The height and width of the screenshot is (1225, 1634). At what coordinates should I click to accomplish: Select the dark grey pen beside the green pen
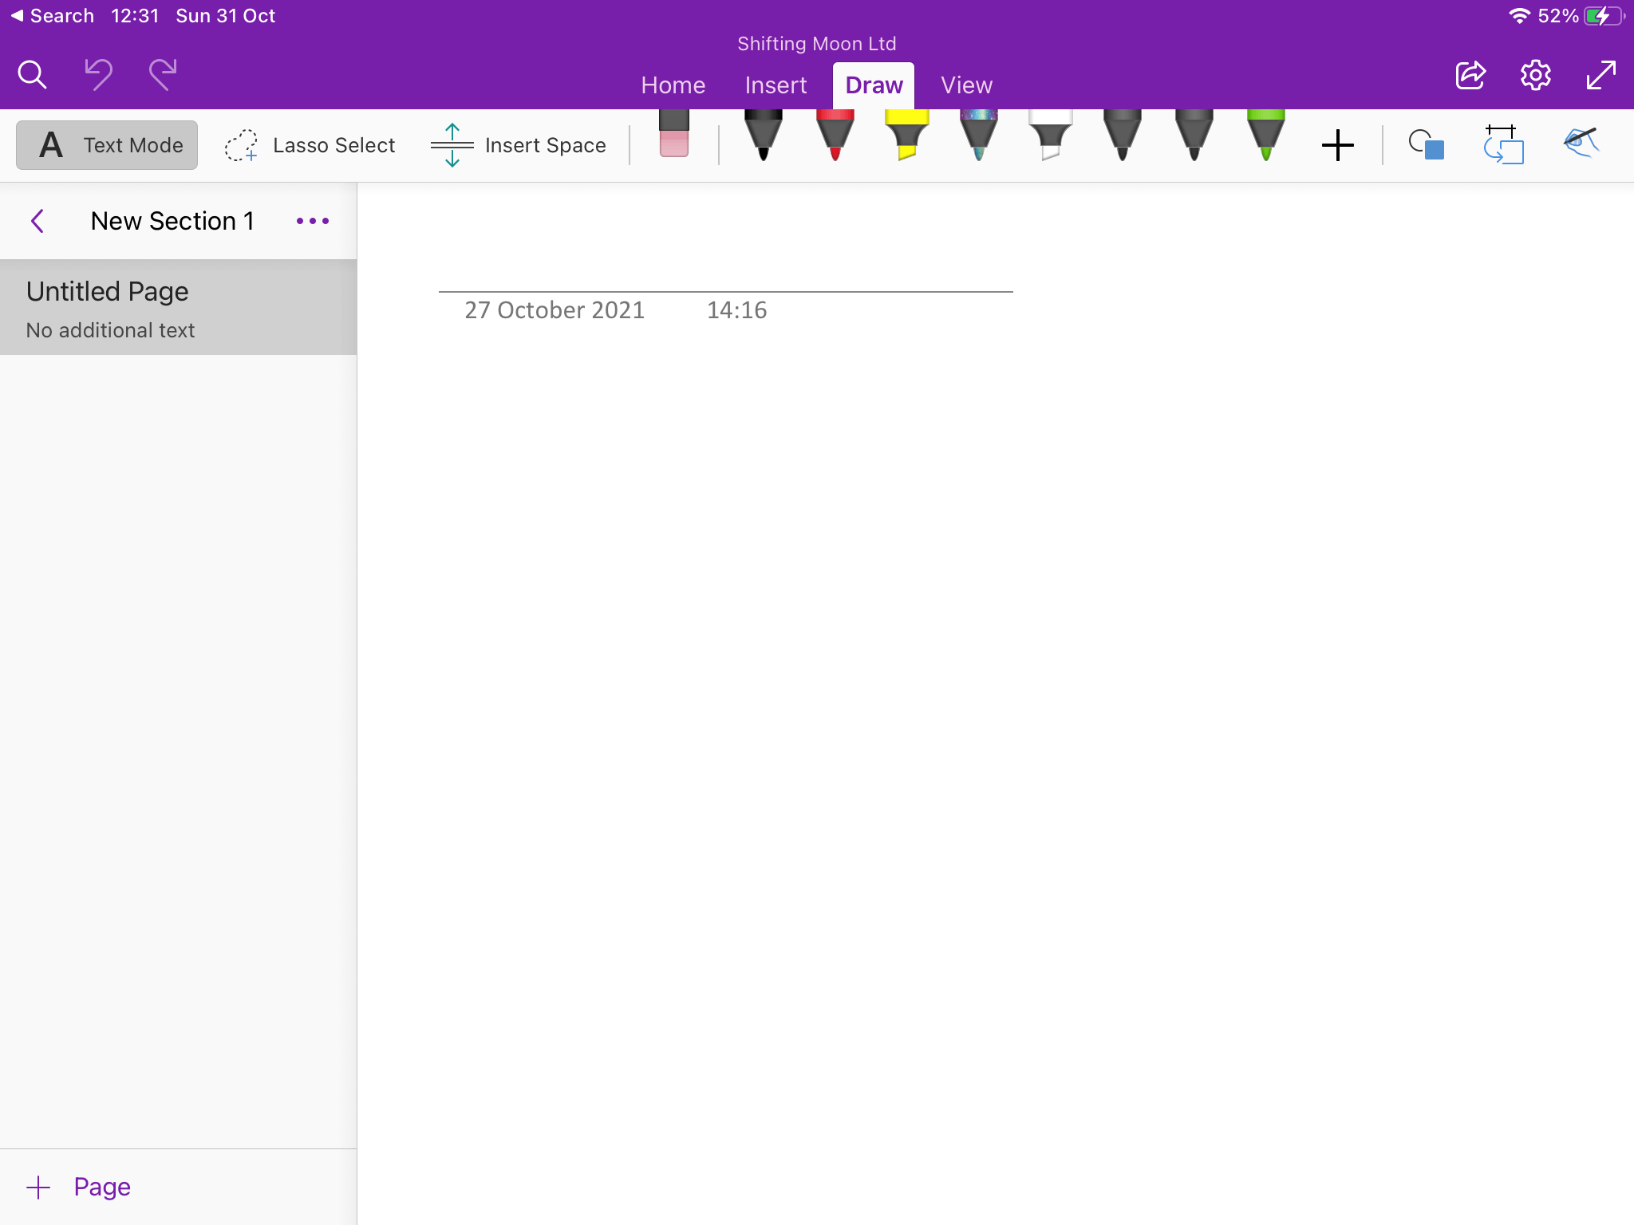(1194, 136)
